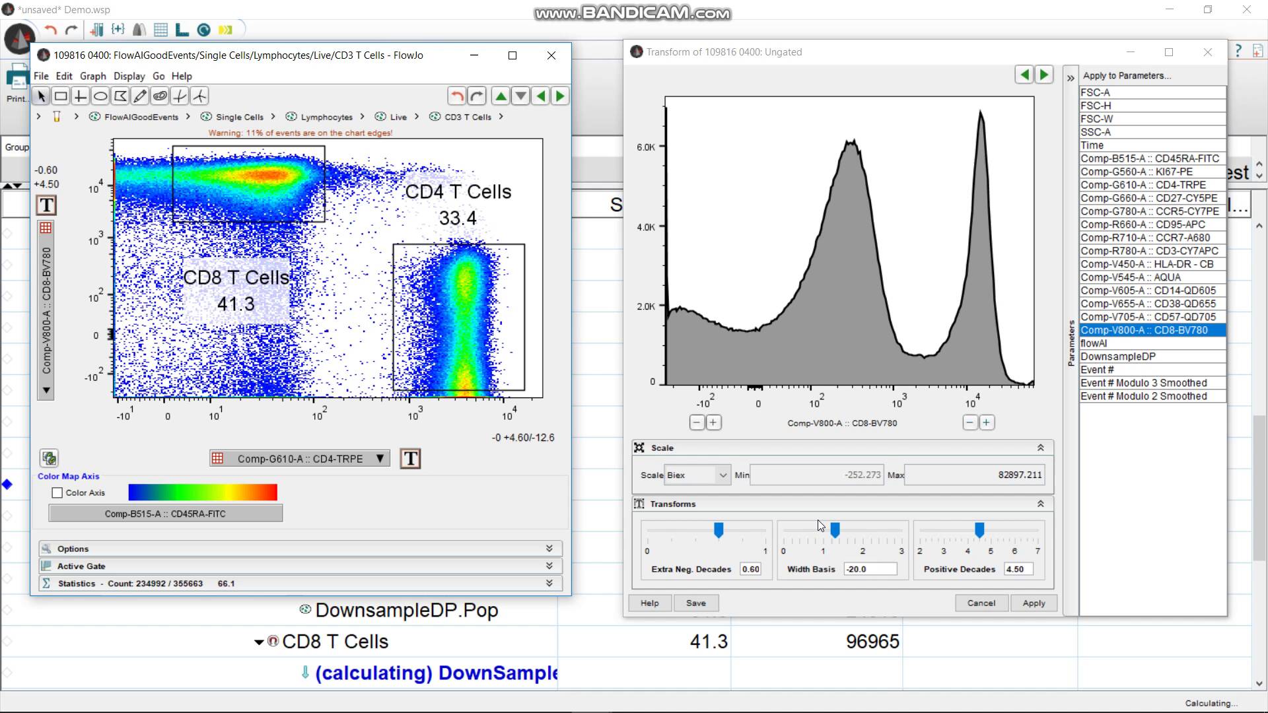Open the Comp-G610-A CD4-TRPE axis dropdown

click(379, 458)
